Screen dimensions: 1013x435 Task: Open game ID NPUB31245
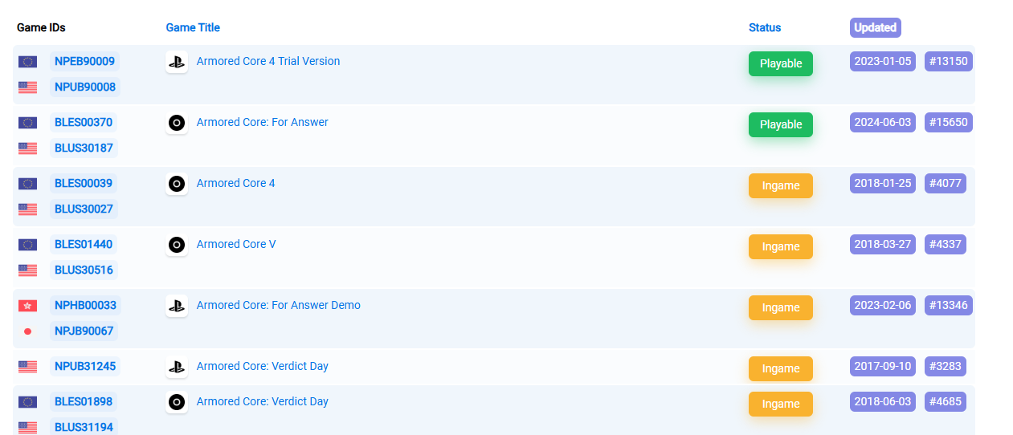point(85,366)
